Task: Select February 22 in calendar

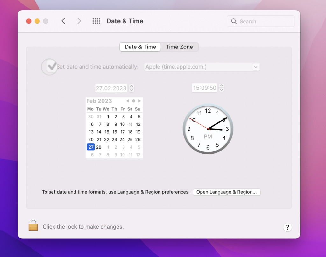Action: (106, 140)
